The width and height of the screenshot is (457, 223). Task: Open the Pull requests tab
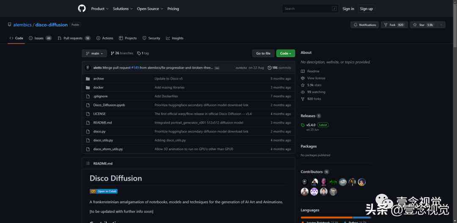pyautogui.click(x=74, y=38)
